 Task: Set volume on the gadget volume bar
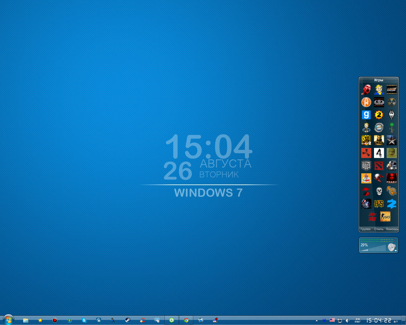click(373, 249)
